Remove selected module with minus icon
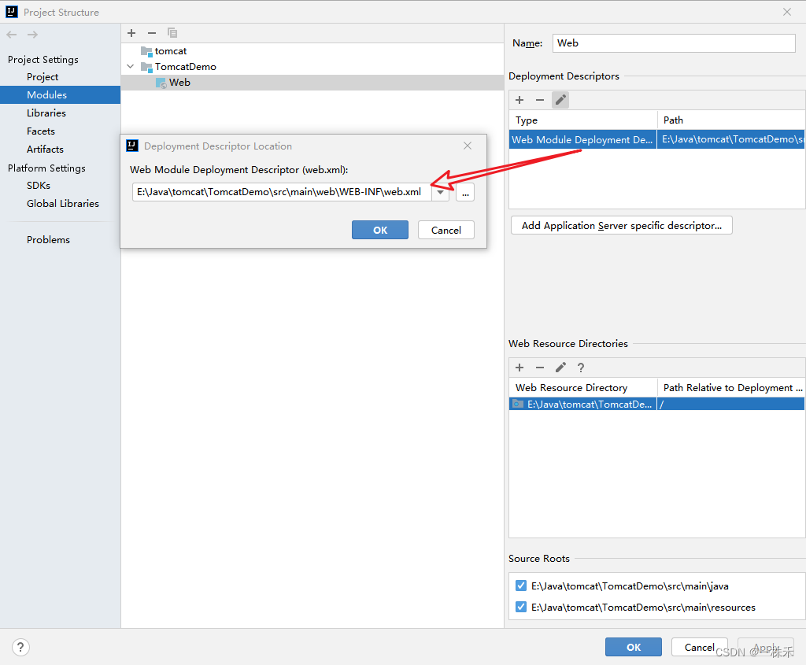Screen dimensions: 806x665 coord(152,33)
